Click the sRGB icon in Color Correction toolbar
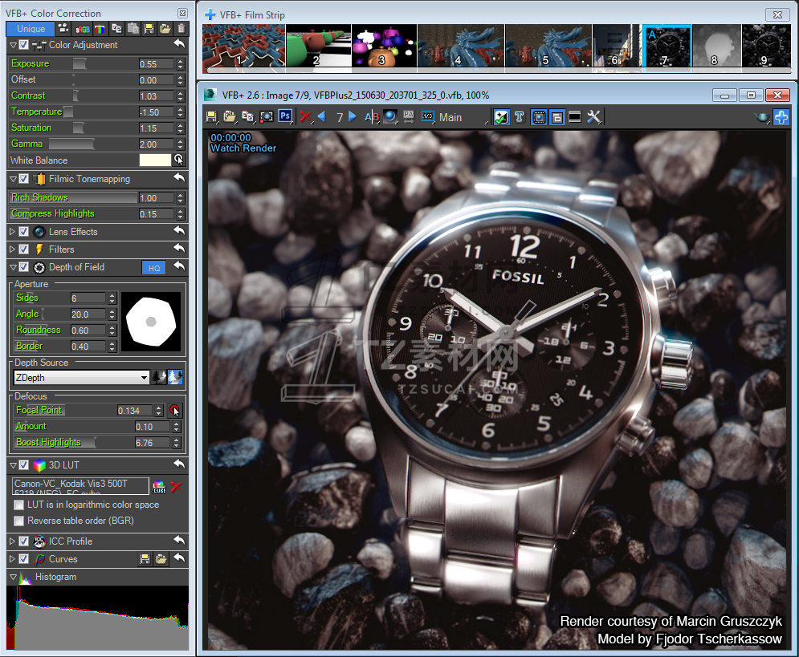 click(82, 29)
